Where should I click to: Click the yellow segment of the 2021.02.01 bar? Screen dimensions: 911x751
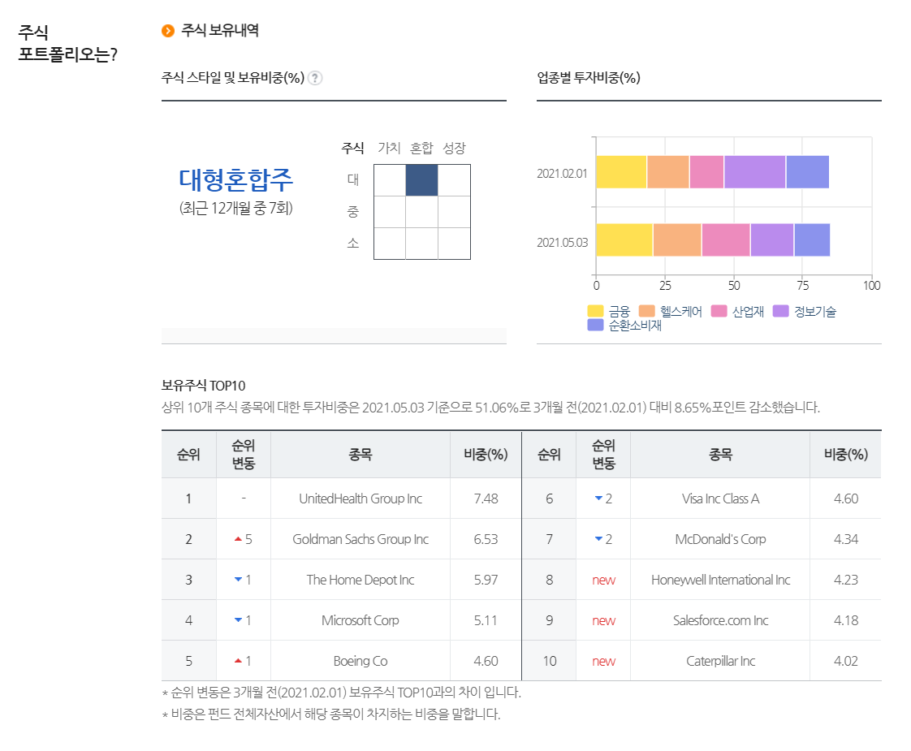point(621,172)
